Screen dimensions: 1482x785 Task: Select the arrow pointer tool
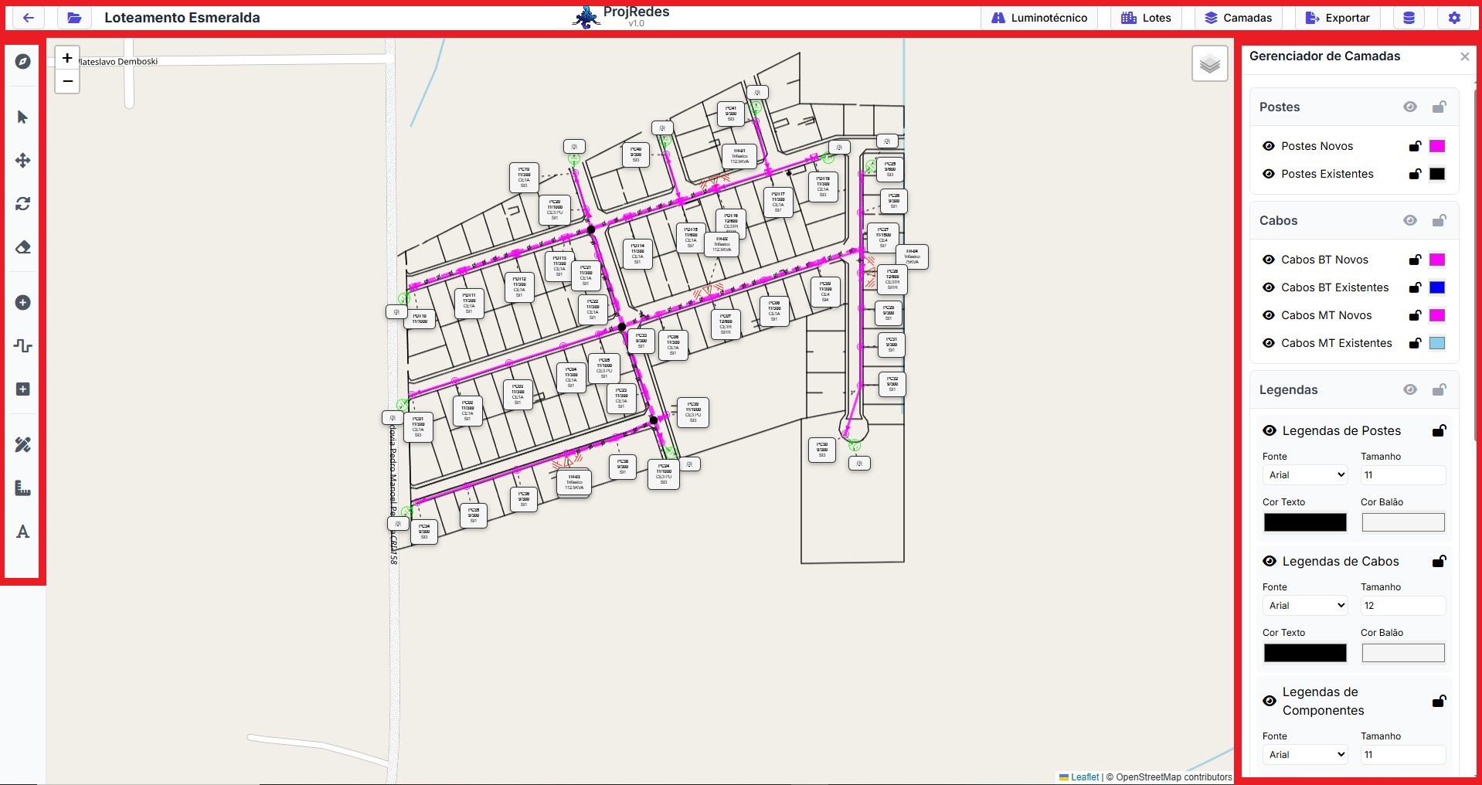click(x=22, y=117)
